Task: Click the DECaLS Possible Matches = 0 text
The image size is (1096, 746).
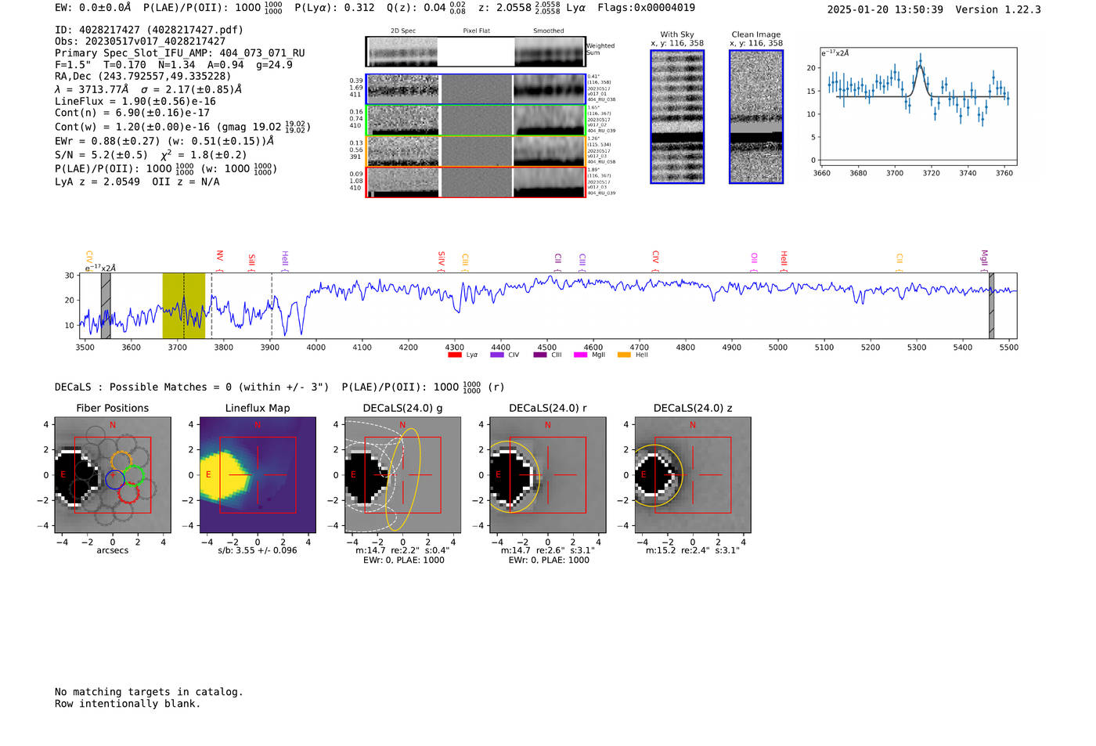Action: pyautogui.click(x=192, y=387)
